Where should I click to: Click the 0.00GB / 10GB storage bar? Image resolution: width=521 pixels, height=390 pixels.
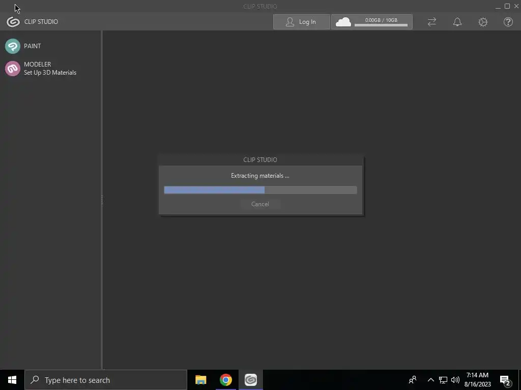[381, 24]
